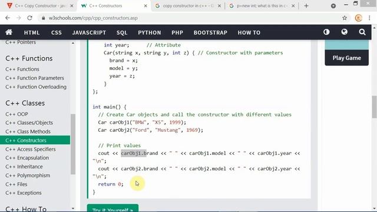Screen dimensions: 377x212
Task: Bookmark this page with the star icon
Action: 345,18
